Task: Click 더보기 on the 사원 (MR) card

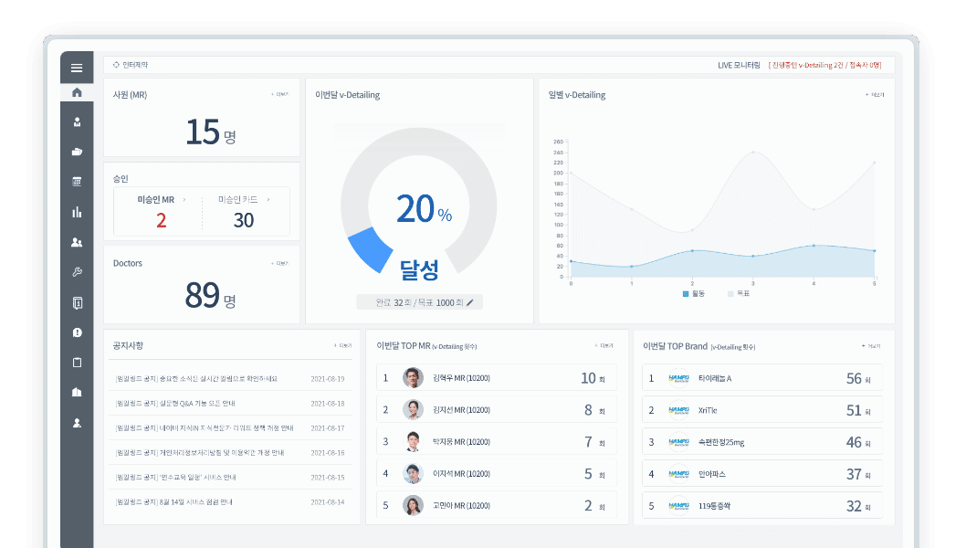Action: coord(280,94)
